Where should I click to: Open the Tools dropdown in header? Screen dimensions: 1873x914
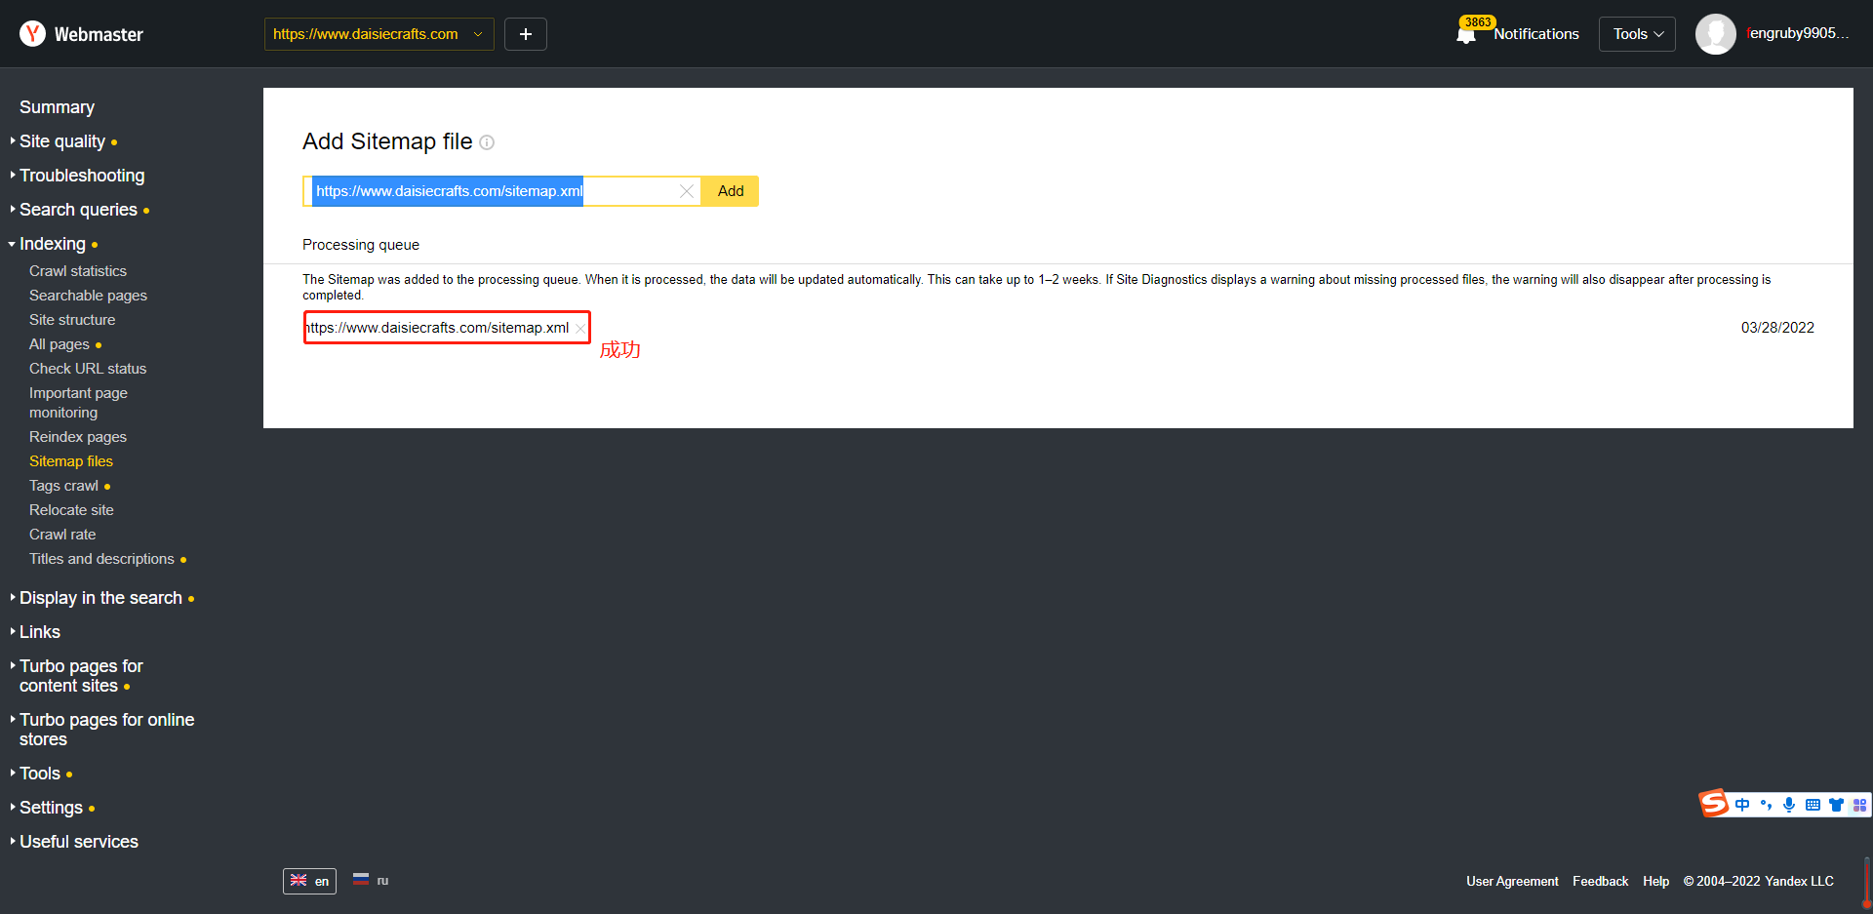pos(1637,34)
